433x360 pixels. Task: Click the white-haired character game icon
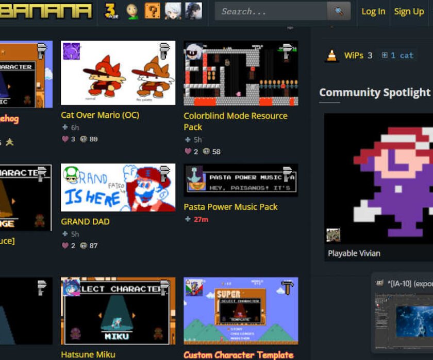click(x=173, y=11)
